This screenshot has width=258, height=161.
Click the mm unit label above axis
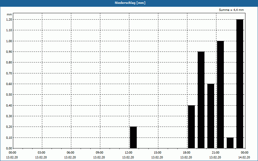[x=9, y=14]
